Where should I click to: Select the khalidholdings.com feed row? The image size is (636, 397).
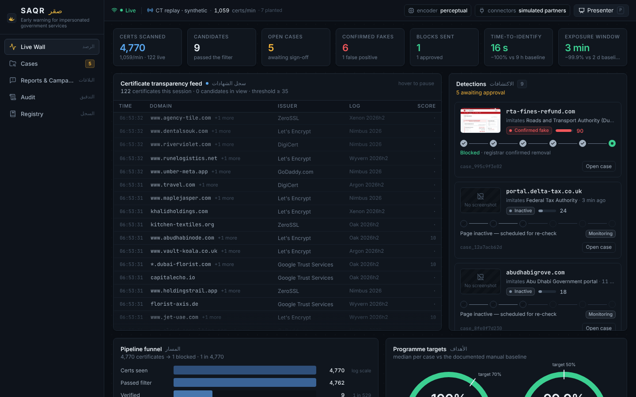(277, 211)
